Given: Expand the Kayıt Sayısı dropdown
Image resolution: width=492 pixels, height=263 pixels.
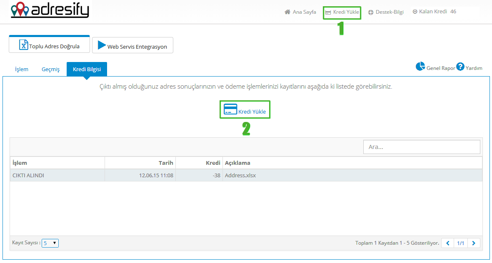Looking at the screenshot, I should (x=50, y=243).
